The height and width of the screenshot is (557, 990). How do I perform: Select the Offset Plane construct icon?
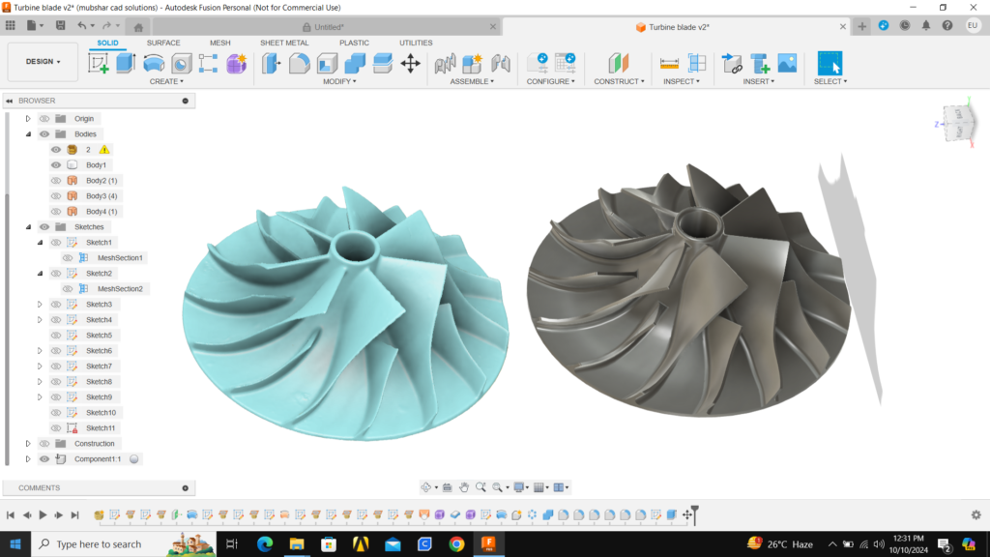(619, 64)
